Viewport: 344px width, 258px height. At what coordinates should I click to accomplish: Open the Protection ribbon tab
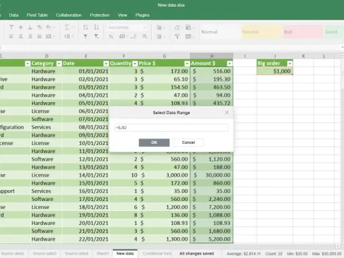[99, 15]
